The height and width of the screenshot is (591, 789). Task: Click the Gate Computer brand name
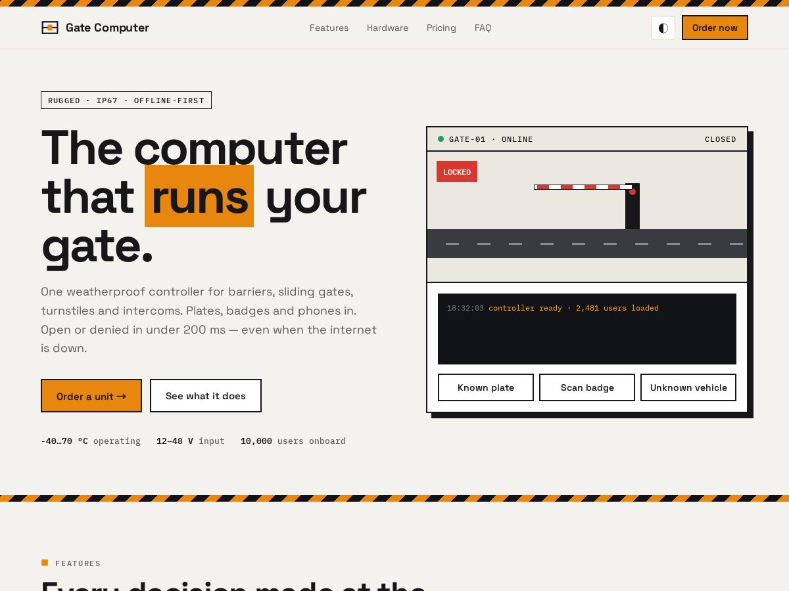coord(107,28)
